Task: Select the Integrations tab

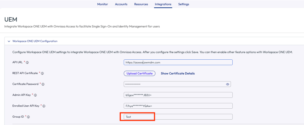Action: 163,4
